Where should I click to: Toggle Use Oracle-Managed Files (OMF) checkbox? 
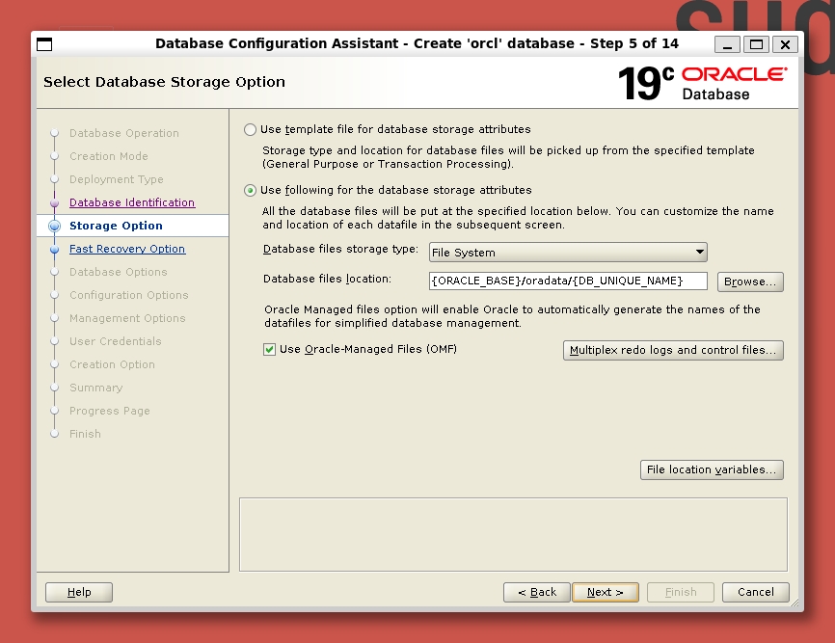coord(270,349)
